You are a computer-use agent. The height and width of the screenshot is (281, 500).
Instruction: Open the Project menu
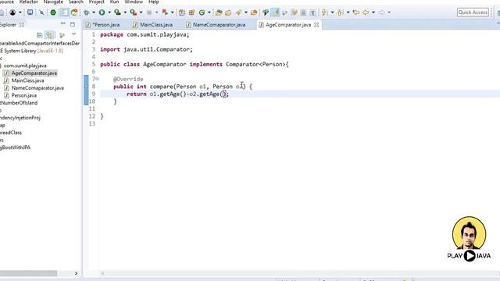coord(96,2)
